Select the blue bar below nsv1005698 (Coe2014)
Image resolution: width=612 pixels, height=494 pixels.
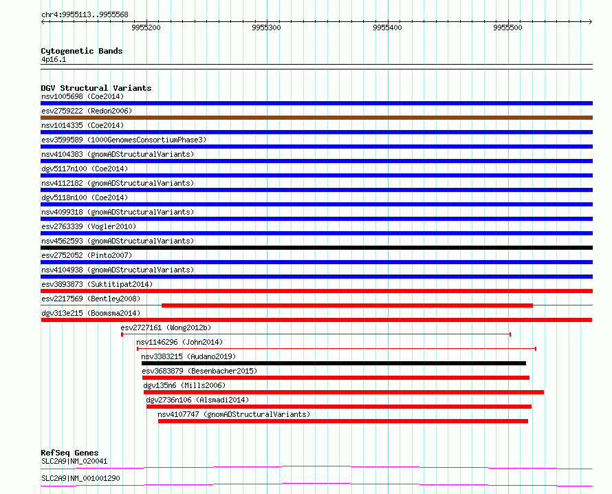pyautogui.click(x=316, y=103)
